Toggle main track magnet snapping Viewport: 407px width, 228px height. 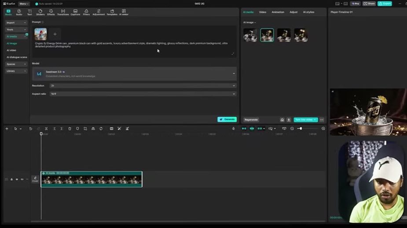[x=244, y=128]
